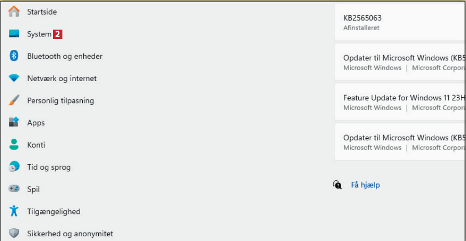Open Bluetooth og enheder settings

[65, 56]
